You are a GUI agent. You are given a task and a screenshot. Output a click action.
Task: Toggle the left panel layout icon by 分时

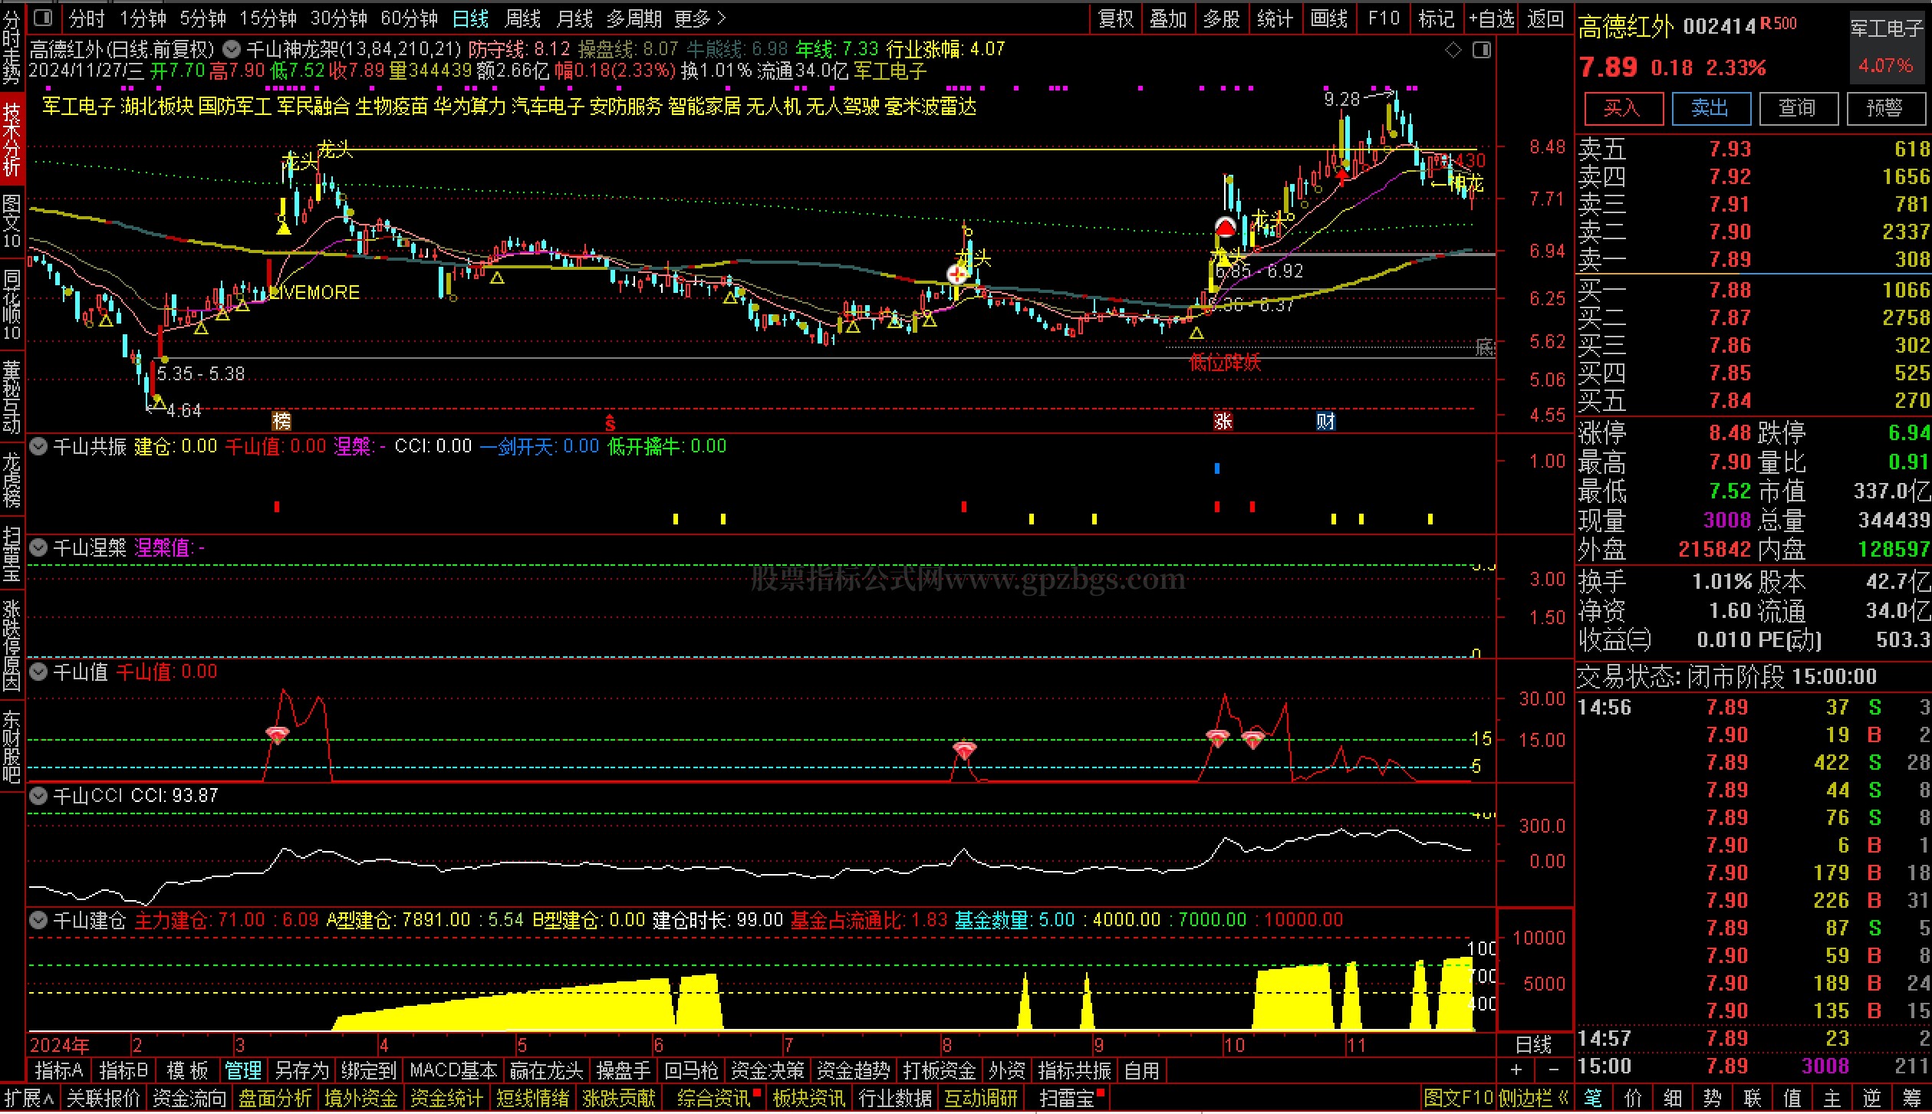click(44, 18)
